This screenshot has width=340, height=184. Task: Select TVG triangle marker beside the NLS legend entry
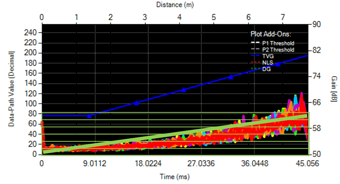278,64
